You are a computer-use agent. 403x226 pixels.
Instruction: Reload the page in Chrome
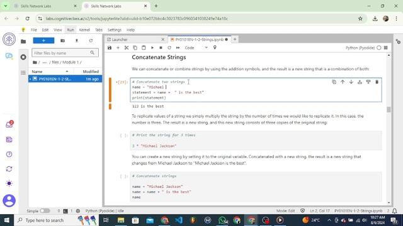[28, 18]
